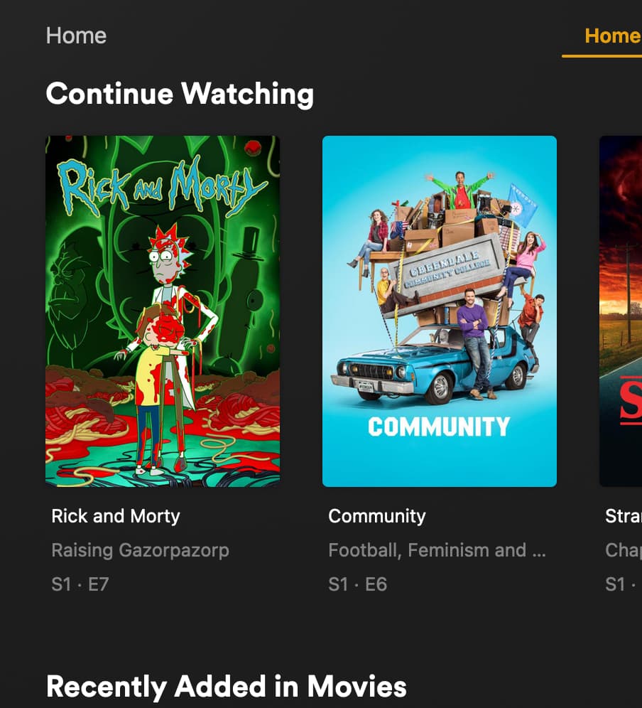Click the Greendale Community College sign on poster
Screen dimensions: 642x708
[448, 274]
